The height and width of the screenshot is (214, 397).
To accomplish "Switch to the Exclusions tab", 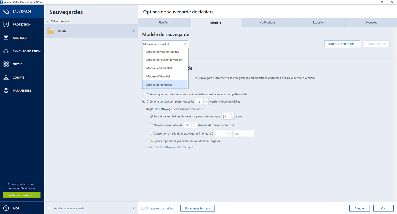I will click(x=319, y=22).
